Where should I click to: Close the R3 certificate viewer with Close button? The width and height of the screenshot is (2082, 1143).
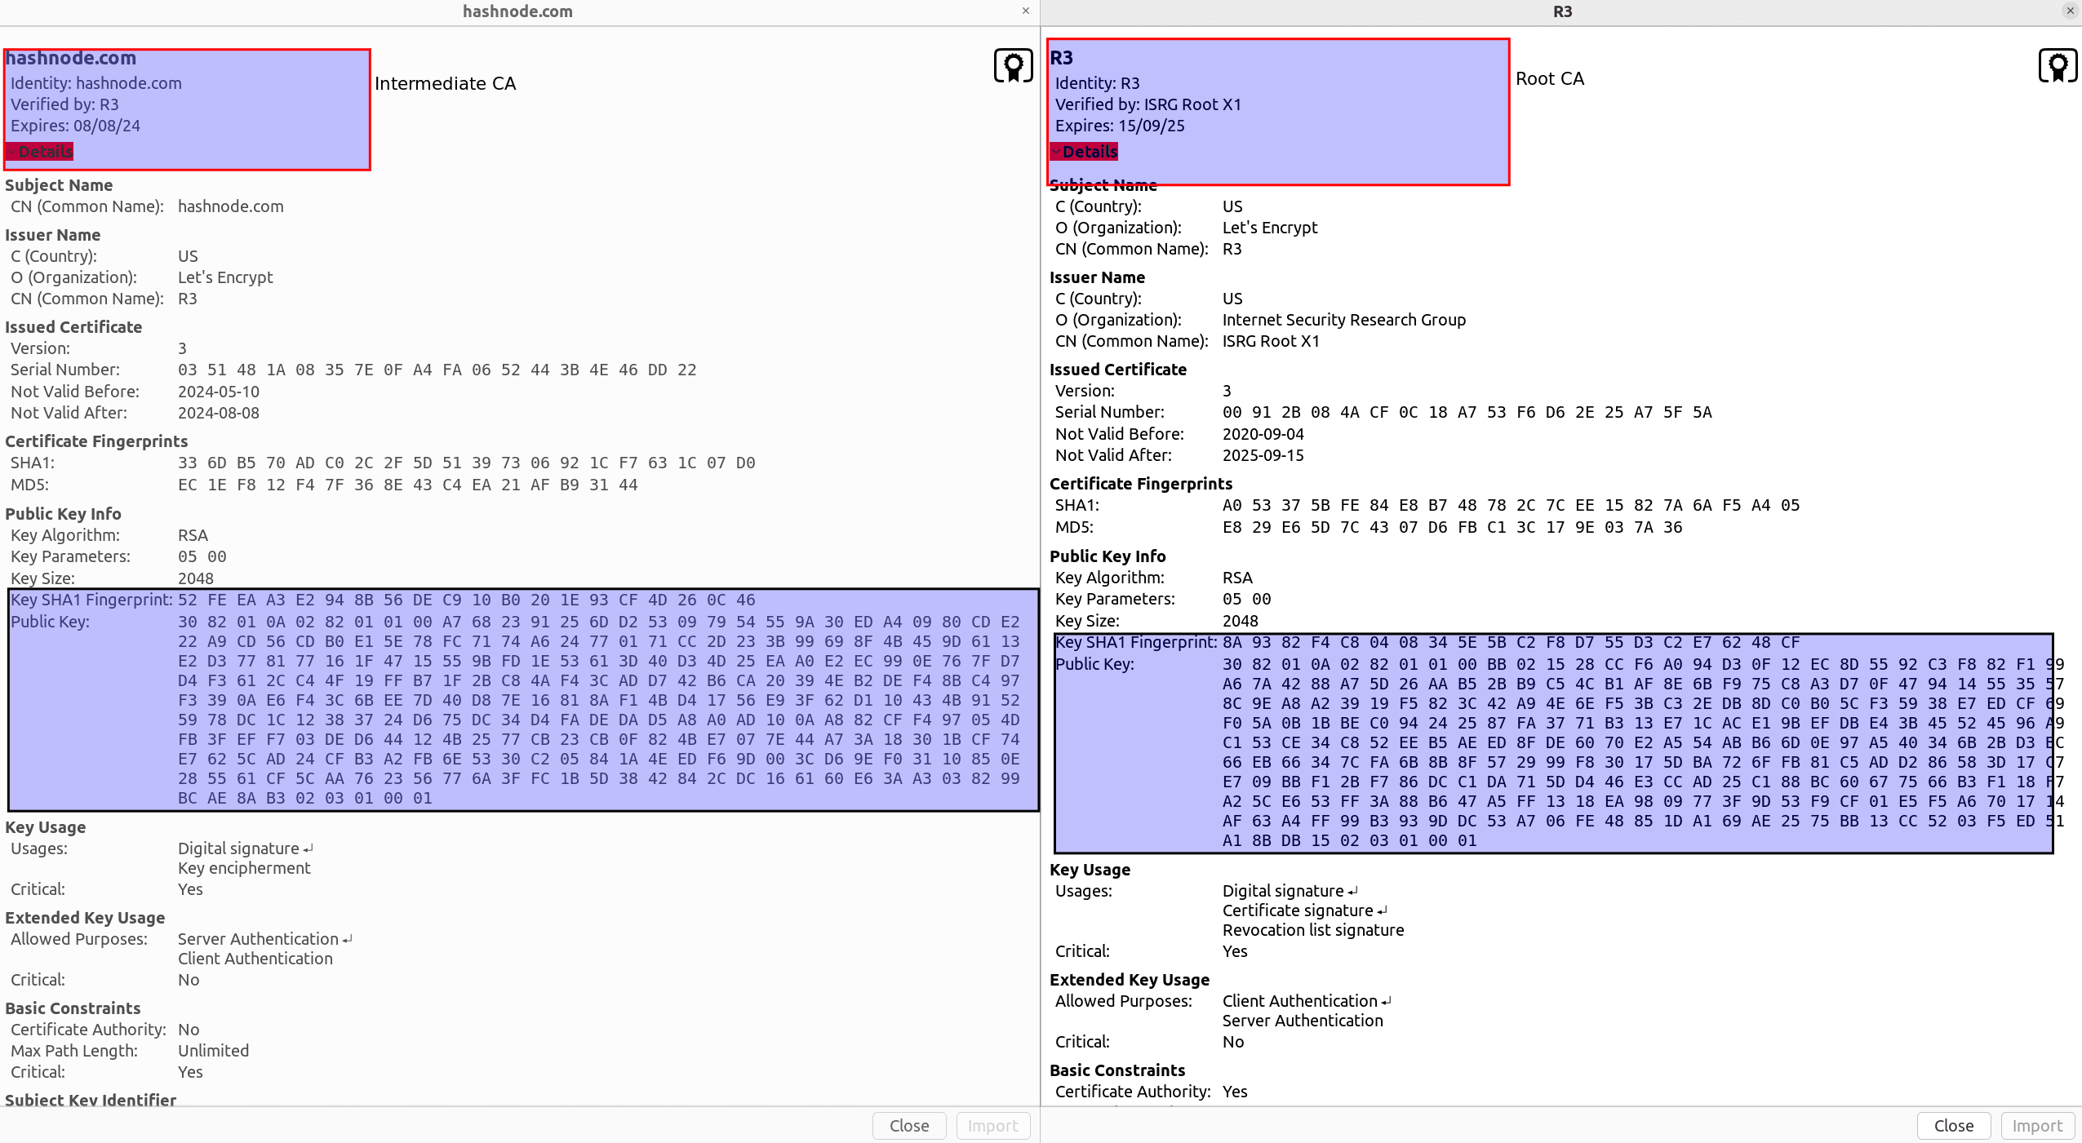pos(1953,1125)
